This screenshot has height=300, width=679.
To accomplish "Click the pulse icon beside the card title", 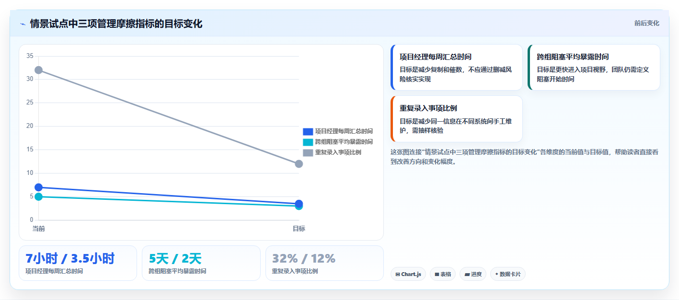I will tap(23, 24).
